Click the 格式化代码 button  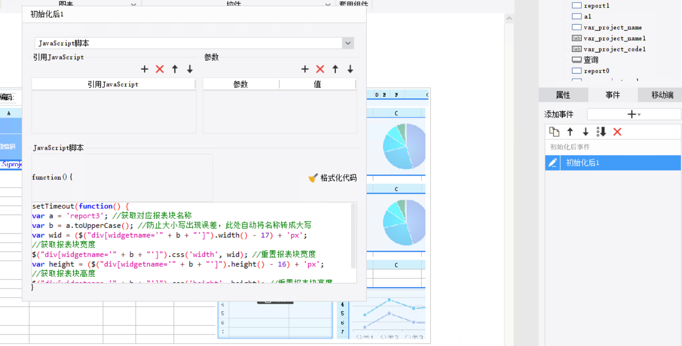(332, 178)
